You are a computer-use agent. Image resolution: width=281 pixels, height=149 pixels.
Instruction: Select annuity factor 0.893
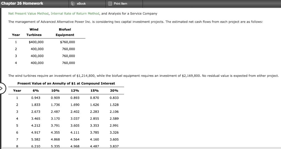[x=75, y=98]
